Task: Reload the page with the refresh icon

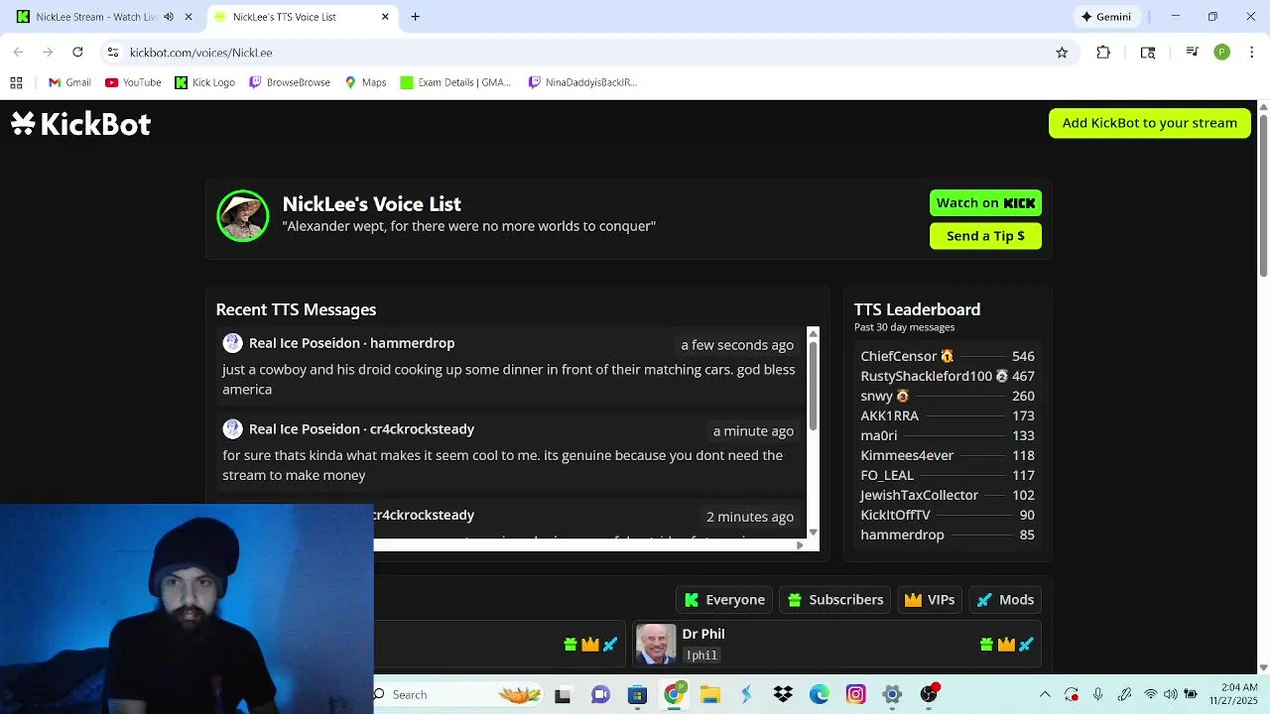Action: click(x=77, y=53)
